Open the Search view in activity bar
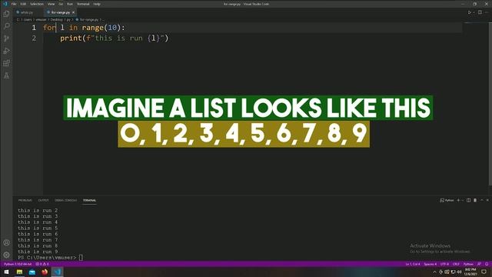This screenshot has width=492, height=277. [6, 26]
